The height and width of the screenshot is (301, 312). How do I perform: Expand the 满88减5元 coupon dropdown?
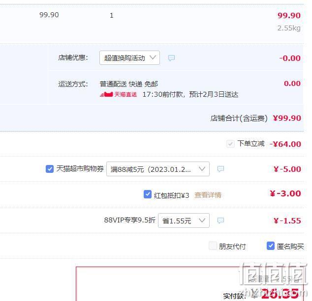coord(158,169)
